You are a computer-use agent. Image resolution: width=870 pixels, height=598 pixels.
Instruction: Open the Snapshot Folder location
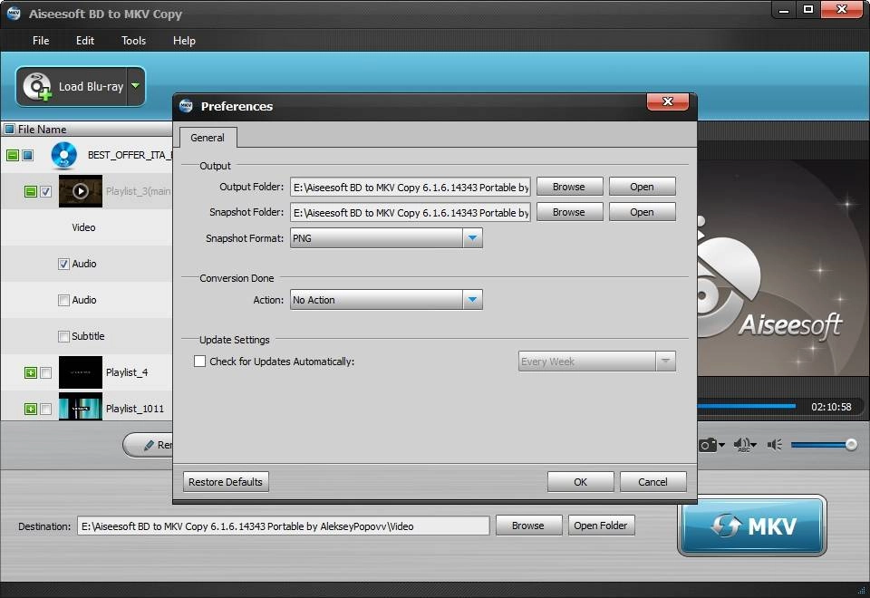642,212
